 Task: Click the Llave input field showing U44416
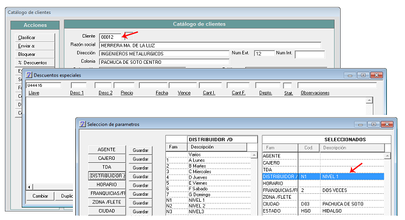44,85
